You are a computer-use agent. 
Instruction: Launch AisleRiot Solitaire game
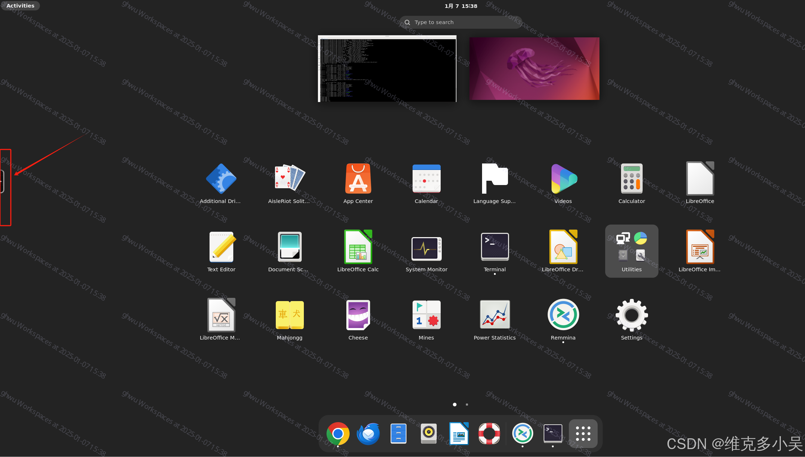click(x=289, y=179)
